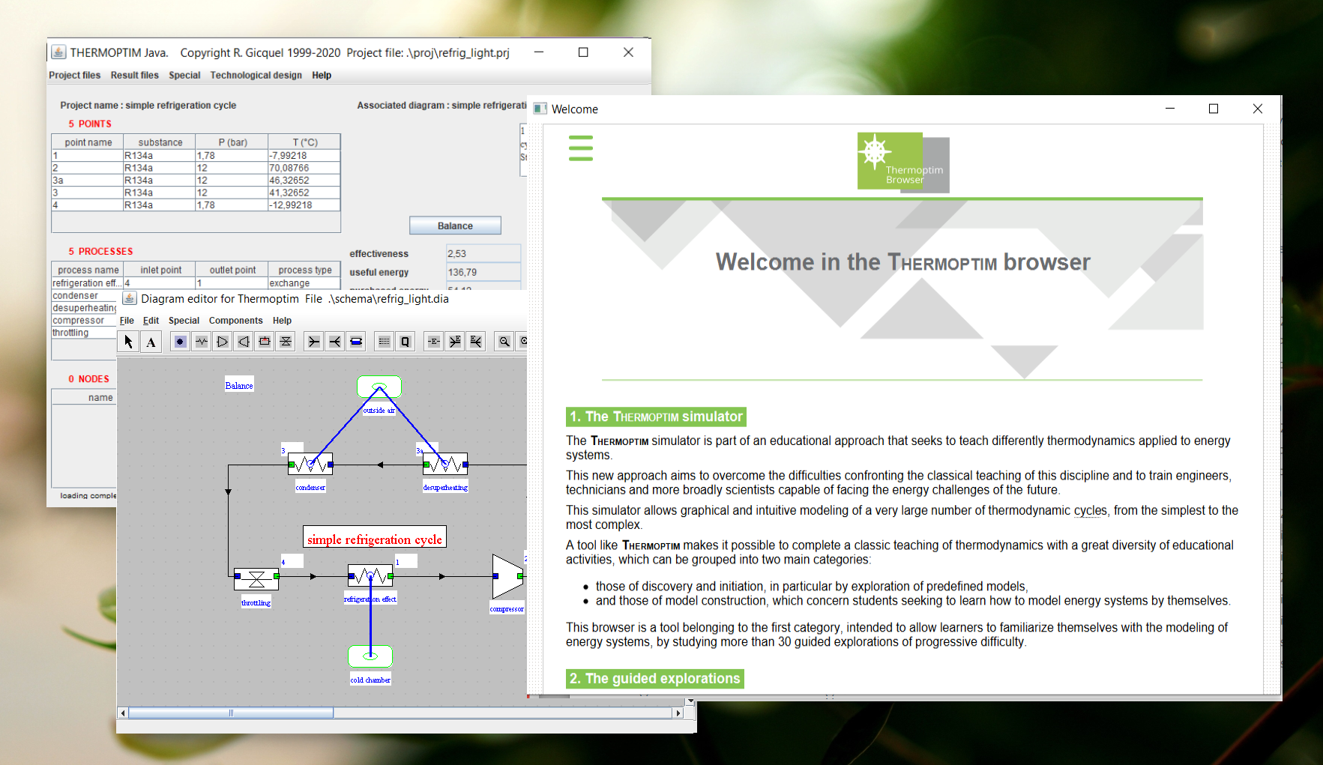Open Components menu in Diagram editor
The width and height of the screenshot is (1323, 765).
pos(236,320)
